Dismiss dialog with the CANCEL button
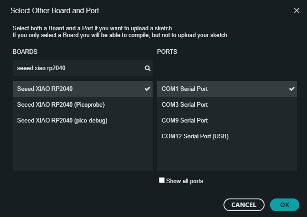This screenshot has width=307, height=217. pos(244,205)
